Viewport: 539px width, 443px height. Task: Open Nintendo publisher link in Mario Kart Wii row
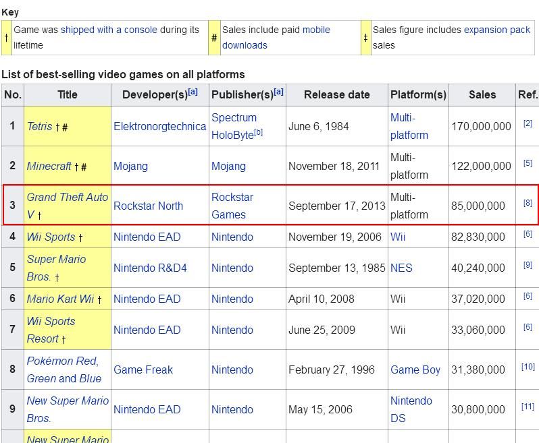point(232,299)
